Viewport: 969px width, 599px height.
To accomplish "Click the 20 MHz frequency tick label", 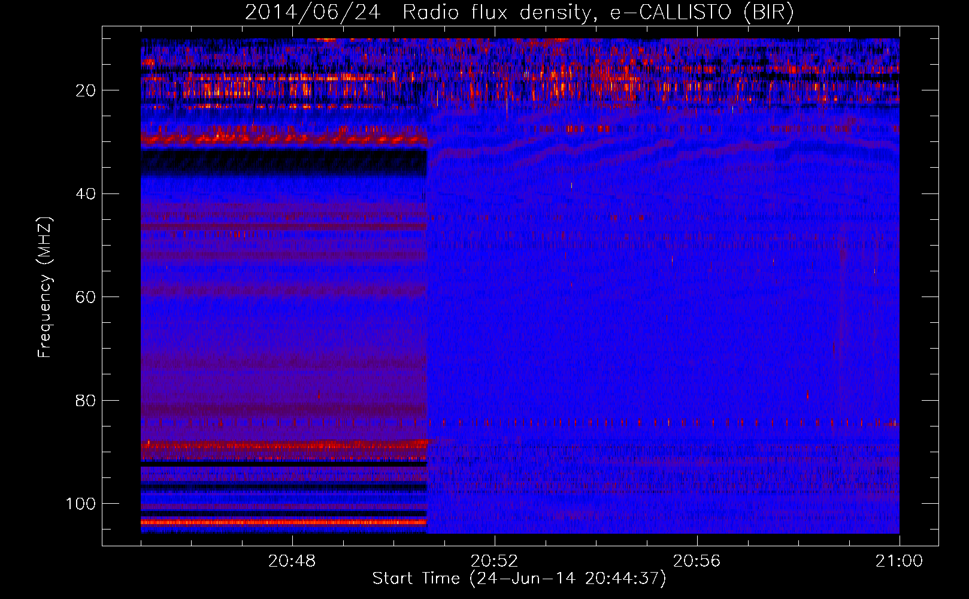I will point(86,90).
